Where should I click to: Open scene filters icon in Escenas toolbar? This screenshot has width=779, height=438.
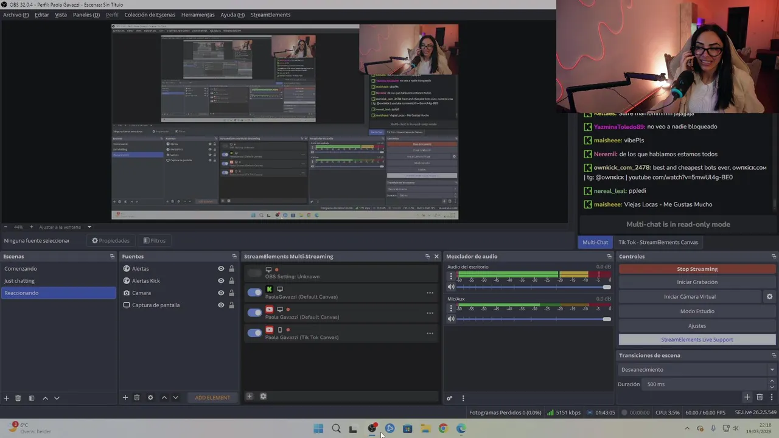point(31,398)
